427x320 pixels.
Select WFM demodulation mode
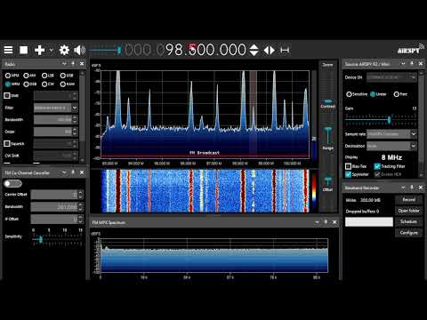click(12, 84)
